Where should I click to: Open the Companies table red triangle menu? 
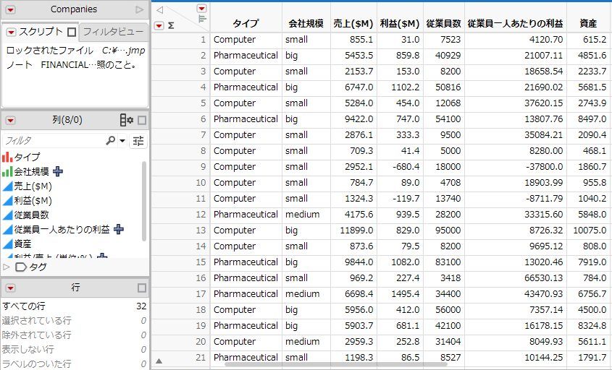(x=11, y=9)
